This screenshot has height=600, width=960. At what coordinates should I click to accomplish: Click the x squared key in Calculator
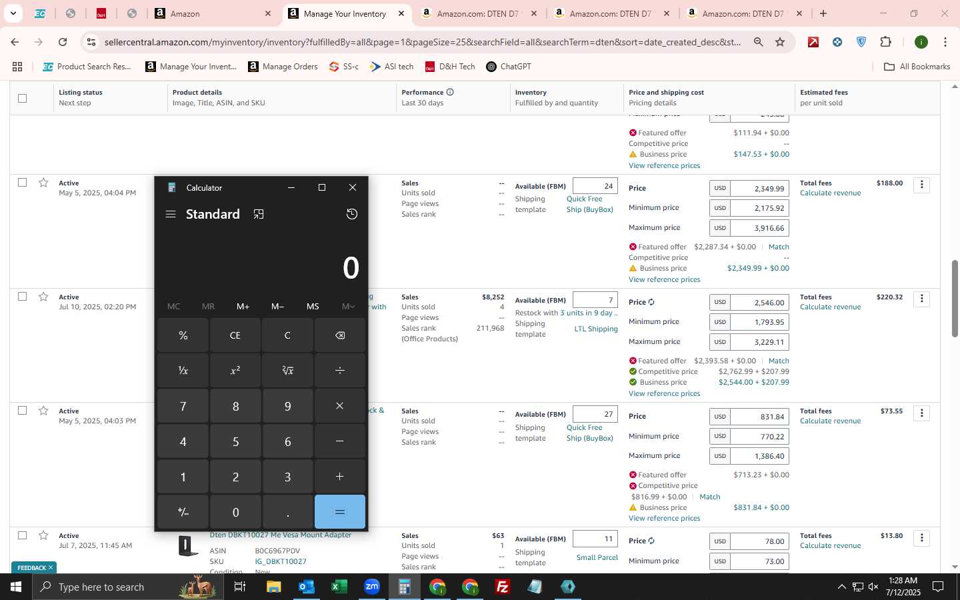coord(235,370)
